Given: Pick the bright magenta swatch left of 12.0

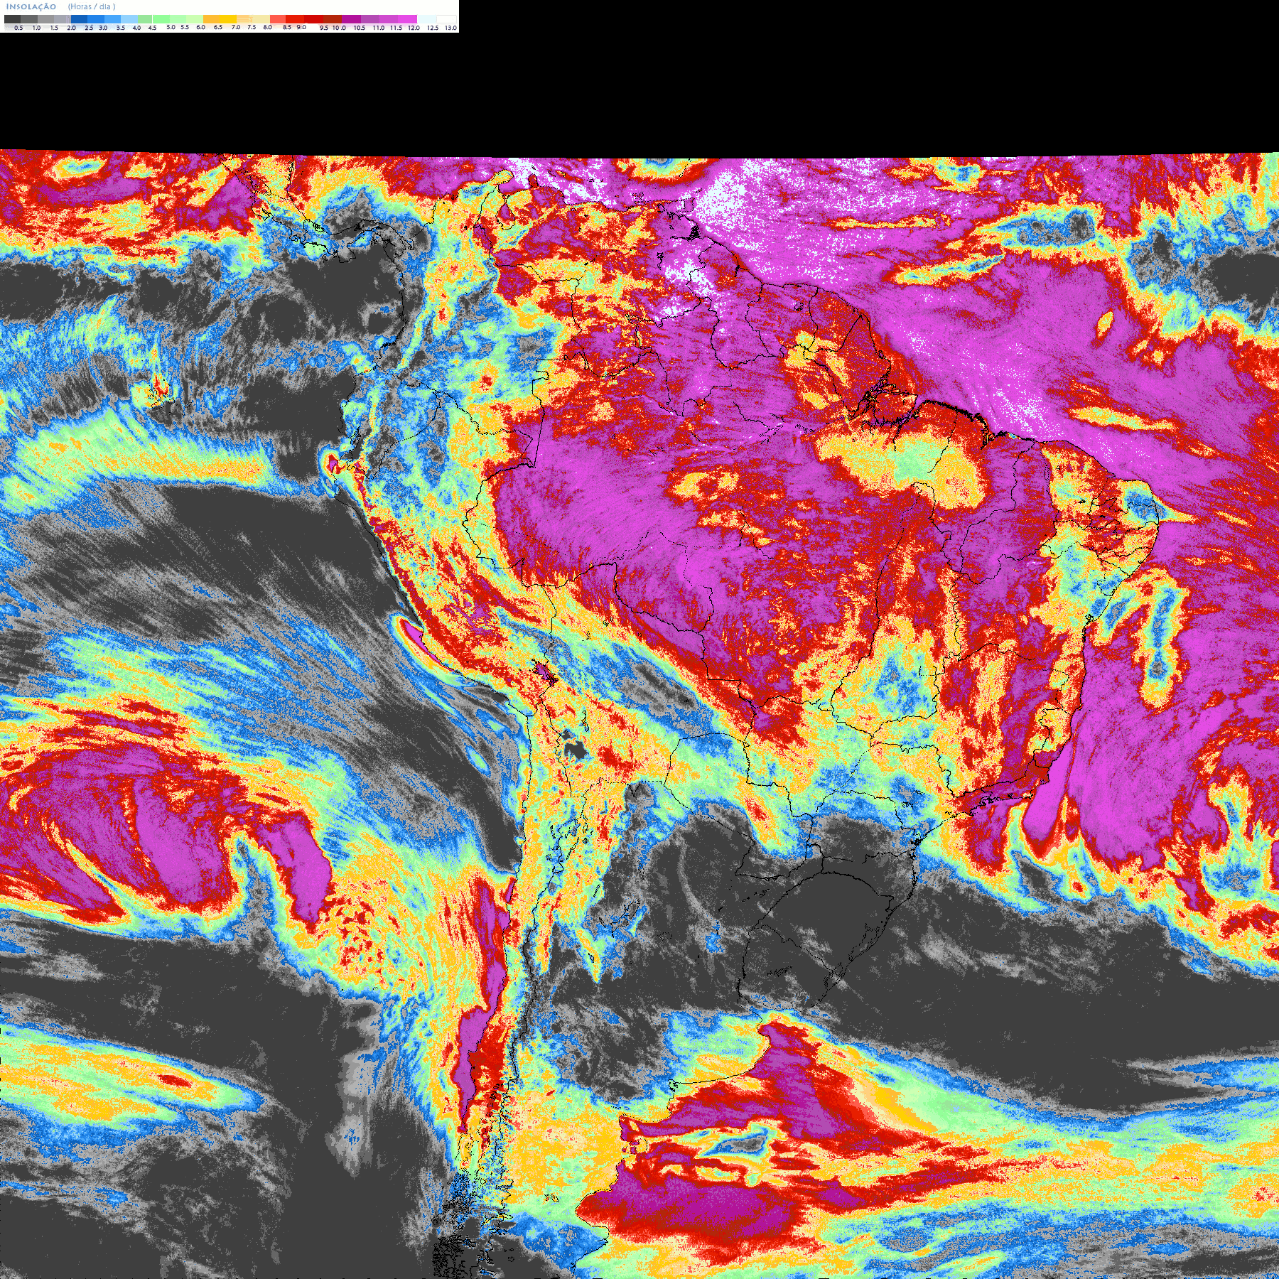Looking at the screenshot, I should coord(407,19).
